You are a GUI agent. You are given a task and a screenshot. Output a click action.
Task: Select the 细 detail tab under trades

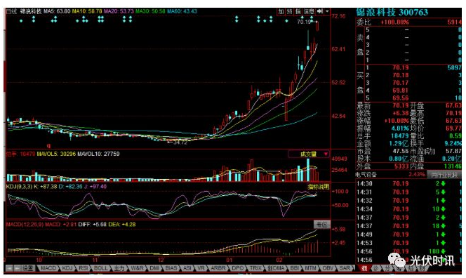click(x=364, y=268)
